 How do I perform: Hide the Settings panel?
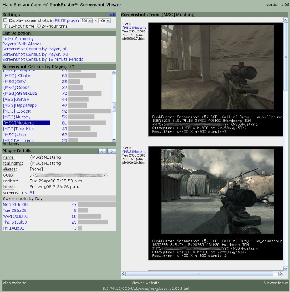tap(112, 15)
